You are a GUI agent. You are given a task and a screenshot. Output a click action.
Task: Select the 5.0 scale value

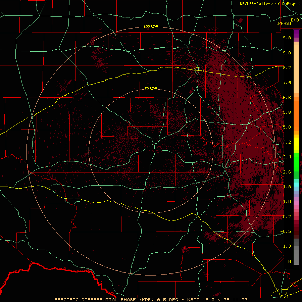click(x=287, y=127)
